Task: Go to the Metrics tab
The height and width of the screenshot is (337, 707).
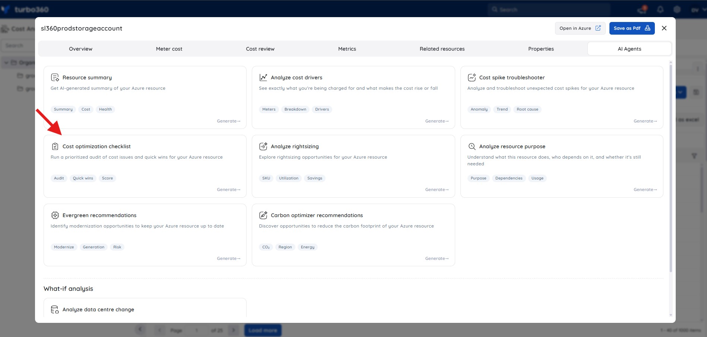Action: (347, 49)
